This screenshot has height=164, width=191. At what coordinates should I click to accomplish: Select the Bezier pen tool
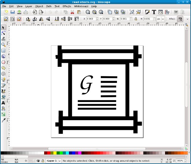[x=3, y=85]
